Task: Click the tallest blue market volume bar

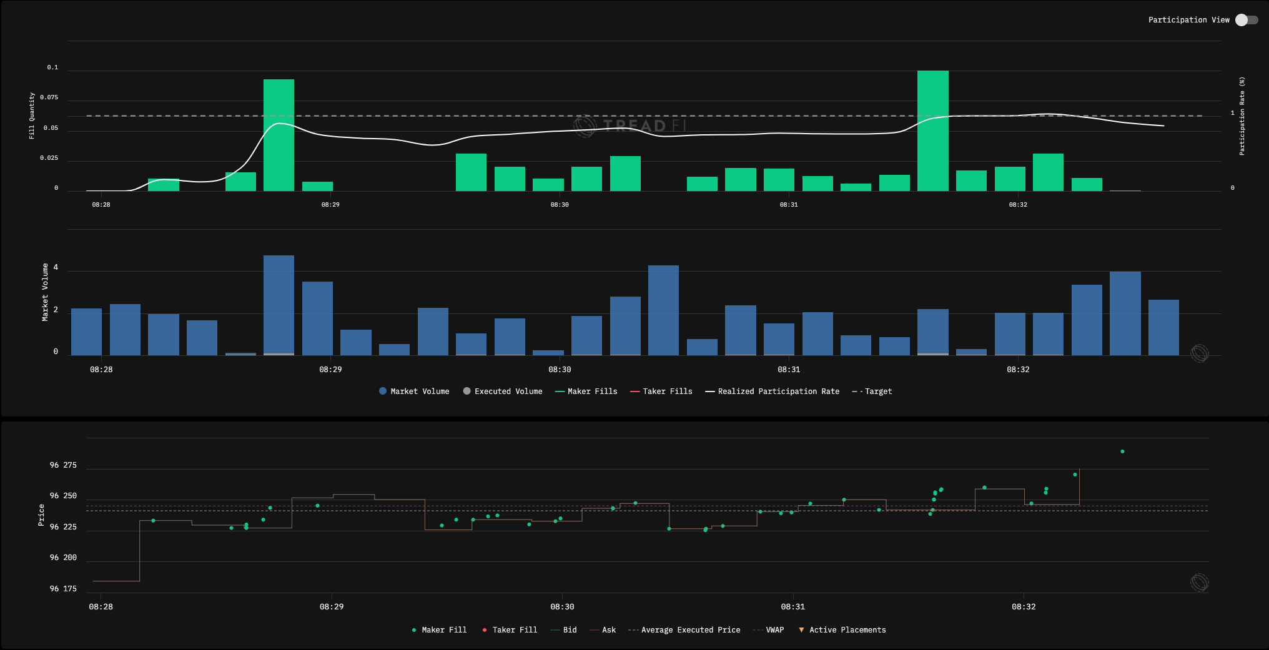Action: click(279, 305)
